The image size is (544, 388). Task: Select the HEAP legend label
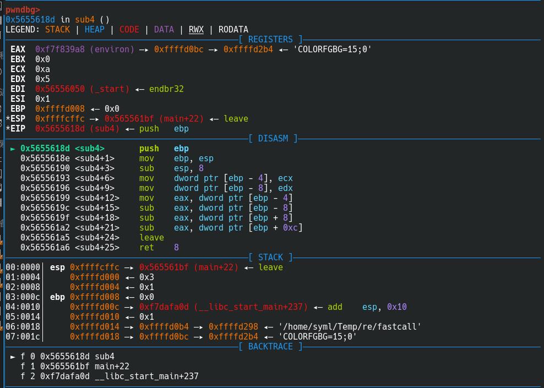click(x=94, y=30)
